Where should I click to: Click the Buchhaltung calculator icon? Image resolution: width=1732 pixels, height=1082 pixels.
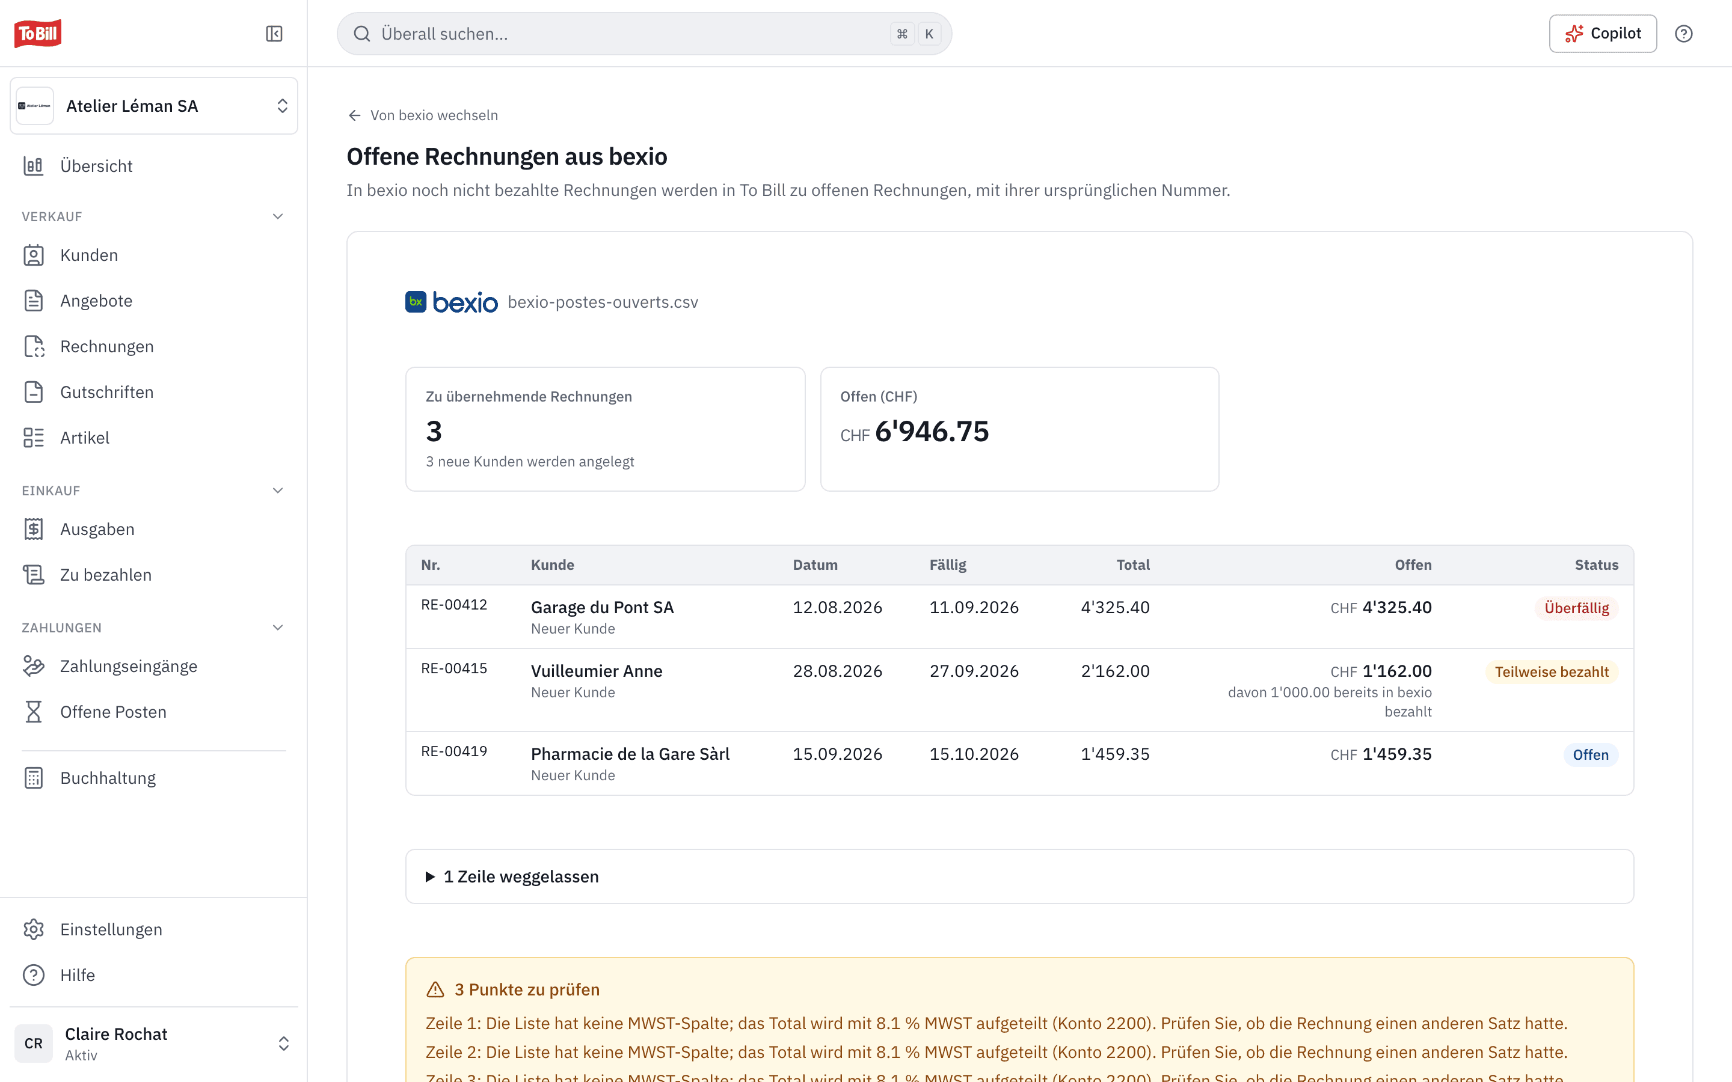[34, 778]
